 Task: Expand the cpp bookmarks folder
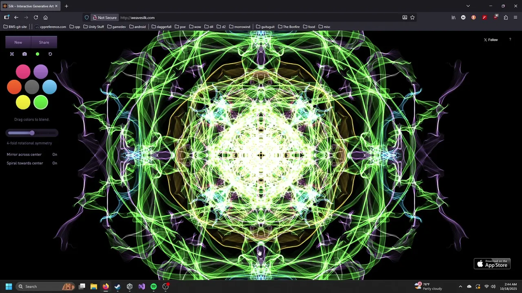[x=75, y=27]
